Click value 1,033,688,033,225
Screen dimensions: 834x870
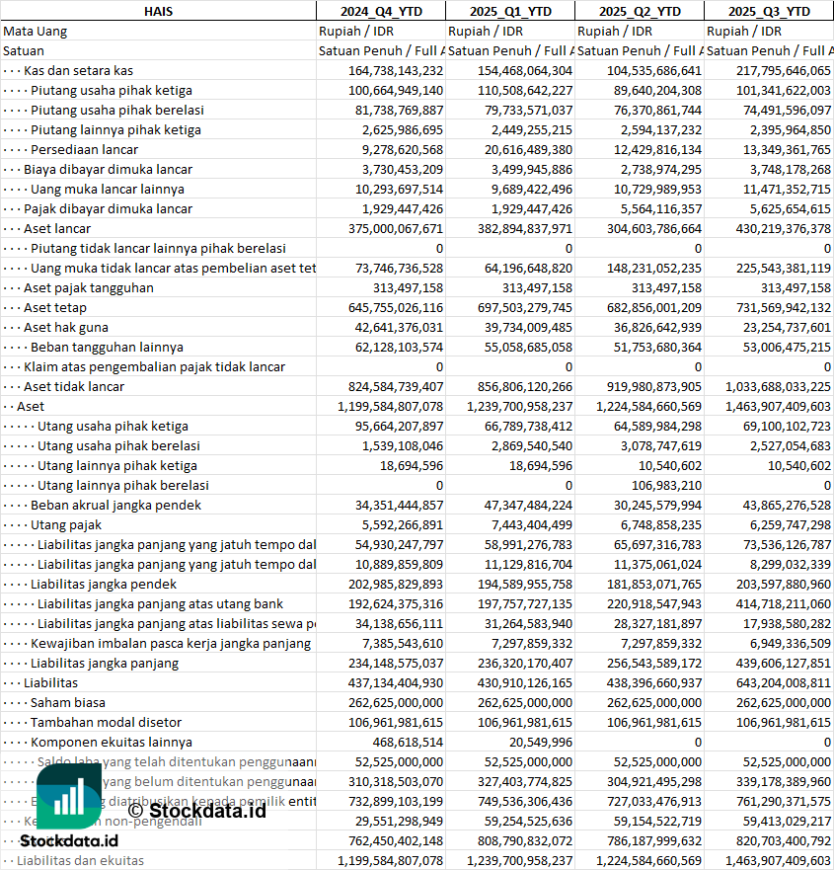click(778, 387)
